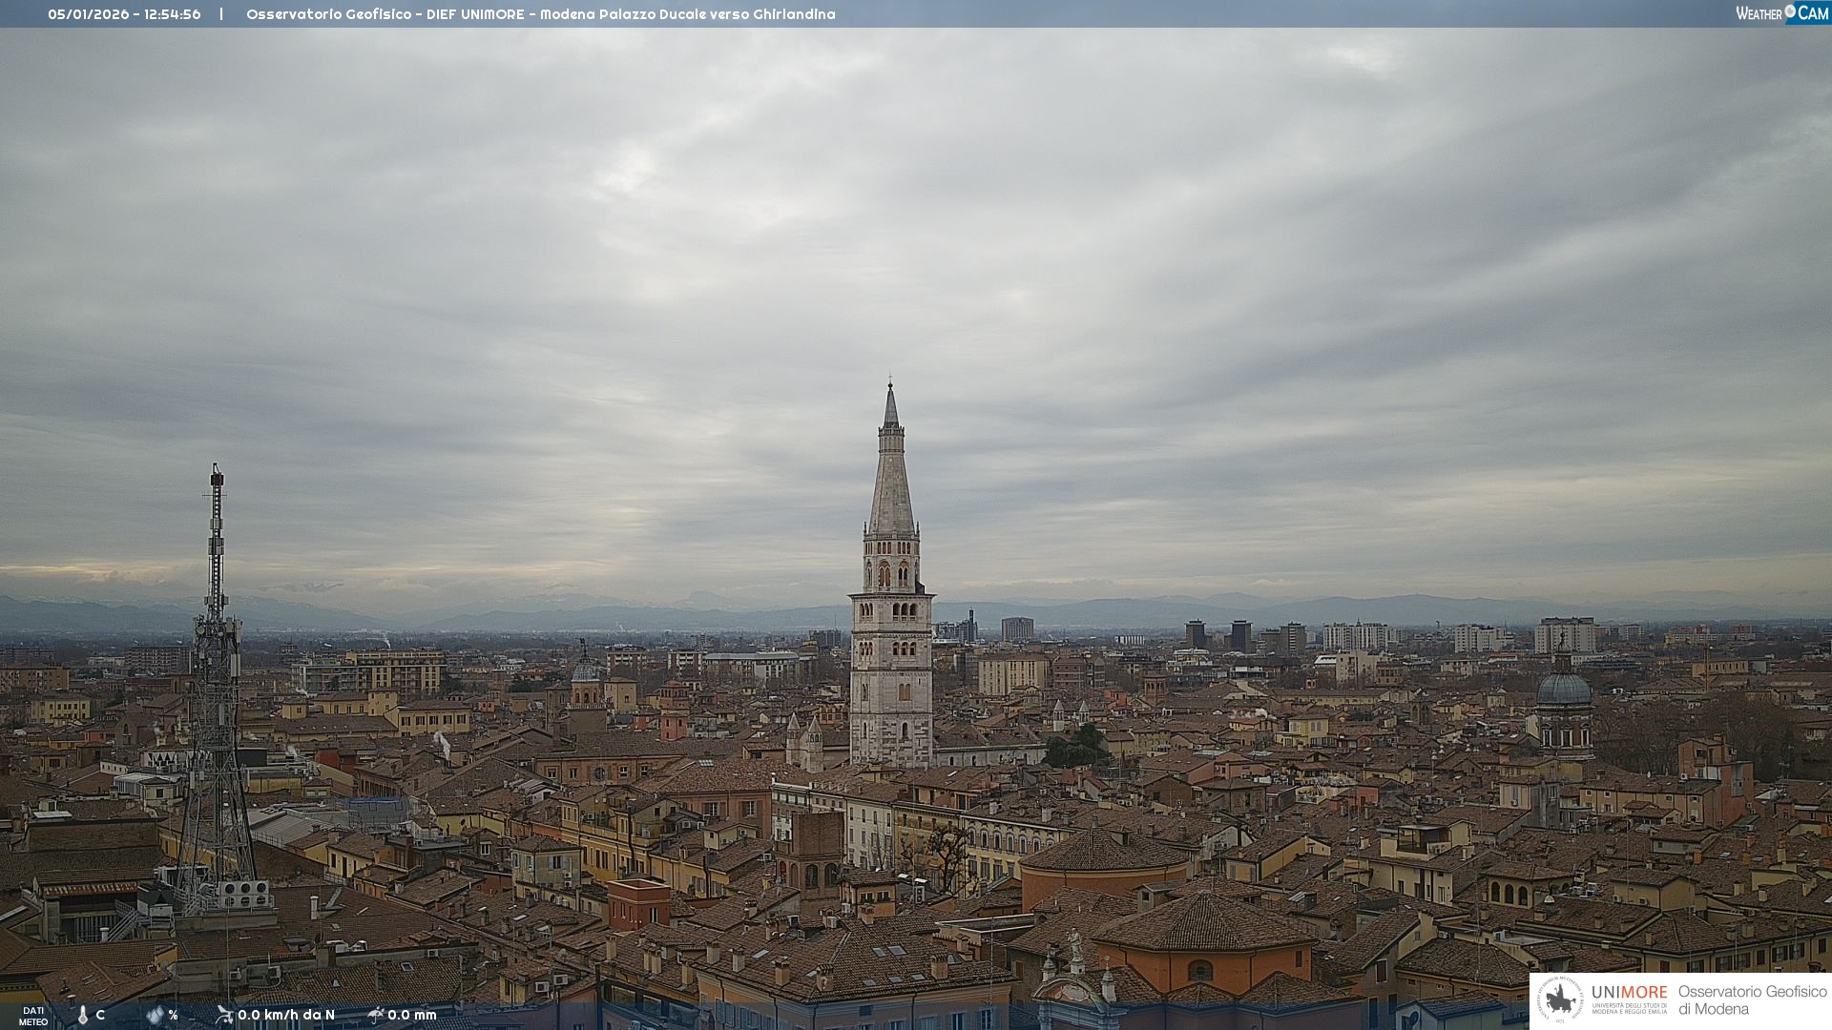
Task: Click the camera lens in WeatherCam logo
Action: point(1790,11)
